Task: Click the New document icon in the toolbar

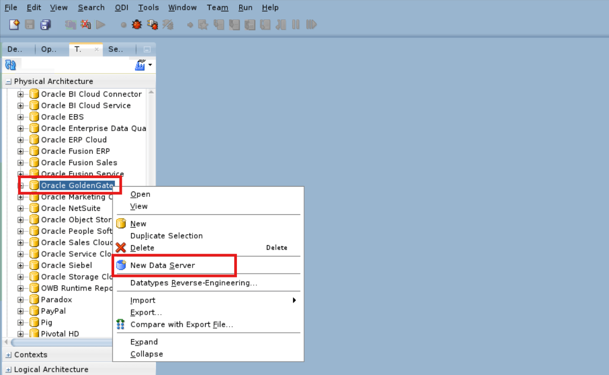Action: [x=14, y=24]
